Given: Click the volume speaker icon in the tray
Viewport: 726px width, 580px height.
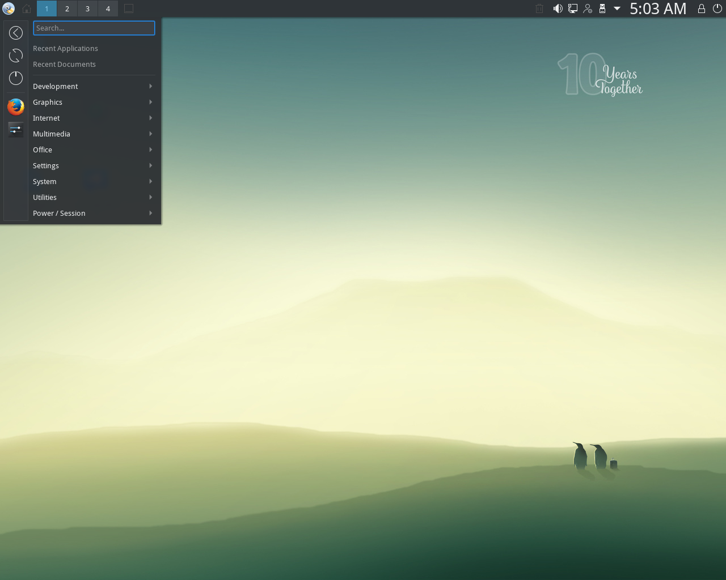Looking at the screenshot, I should 558,8.
